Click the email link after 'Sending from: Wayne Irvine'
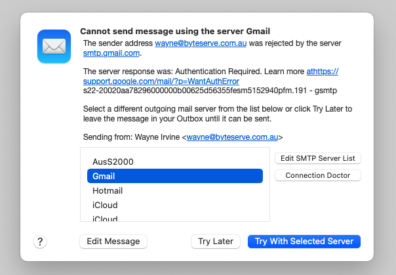396x275 pixels. tap(232, 137)
